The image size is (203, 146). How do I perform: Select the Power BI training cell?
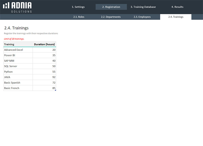coord(18,55)
